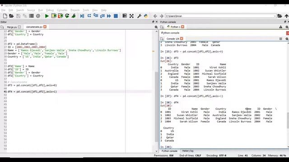Image resolution: width=289 pixels, height=162 pixels.
Task: Save all open files
Action: [25, 16]
